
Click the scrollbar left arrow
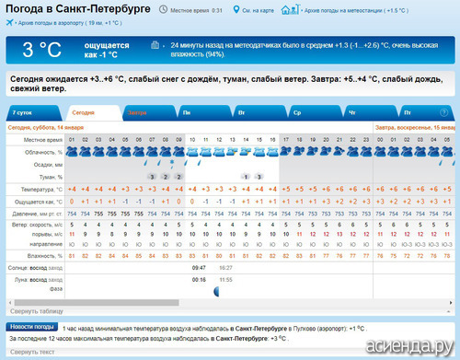10,303
